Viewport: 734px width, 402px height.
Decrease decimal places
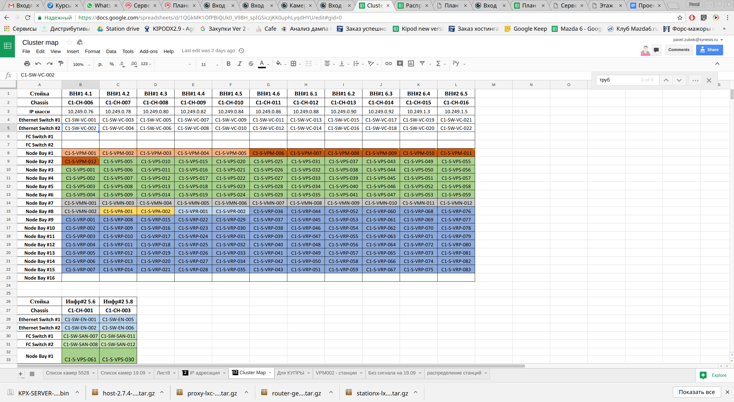point(122,64)
